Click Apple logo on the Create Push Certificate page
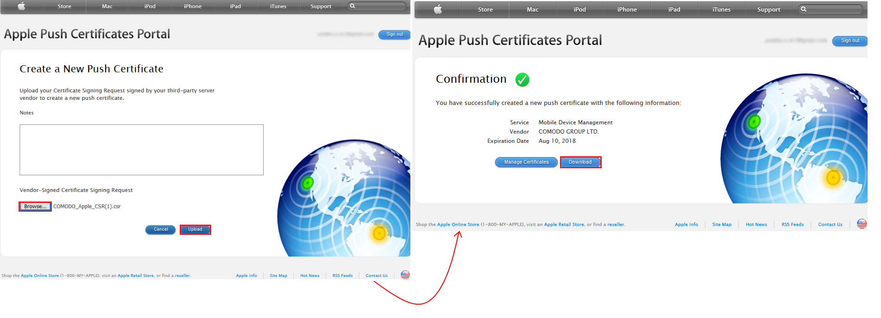 tap(21, 6)
